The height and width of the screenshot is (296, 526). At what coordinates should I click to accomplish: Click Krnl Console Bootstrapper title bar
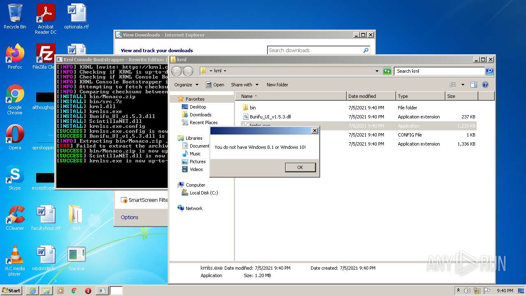(x=112, y=60)
